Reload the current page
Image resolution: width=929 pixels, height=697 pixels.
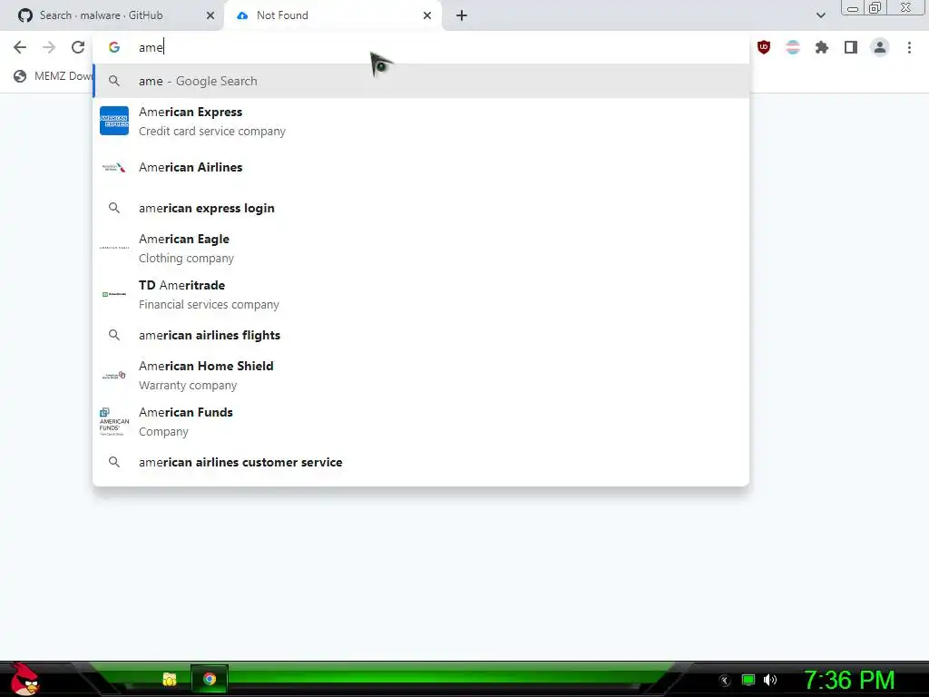(x=78, y=47)
